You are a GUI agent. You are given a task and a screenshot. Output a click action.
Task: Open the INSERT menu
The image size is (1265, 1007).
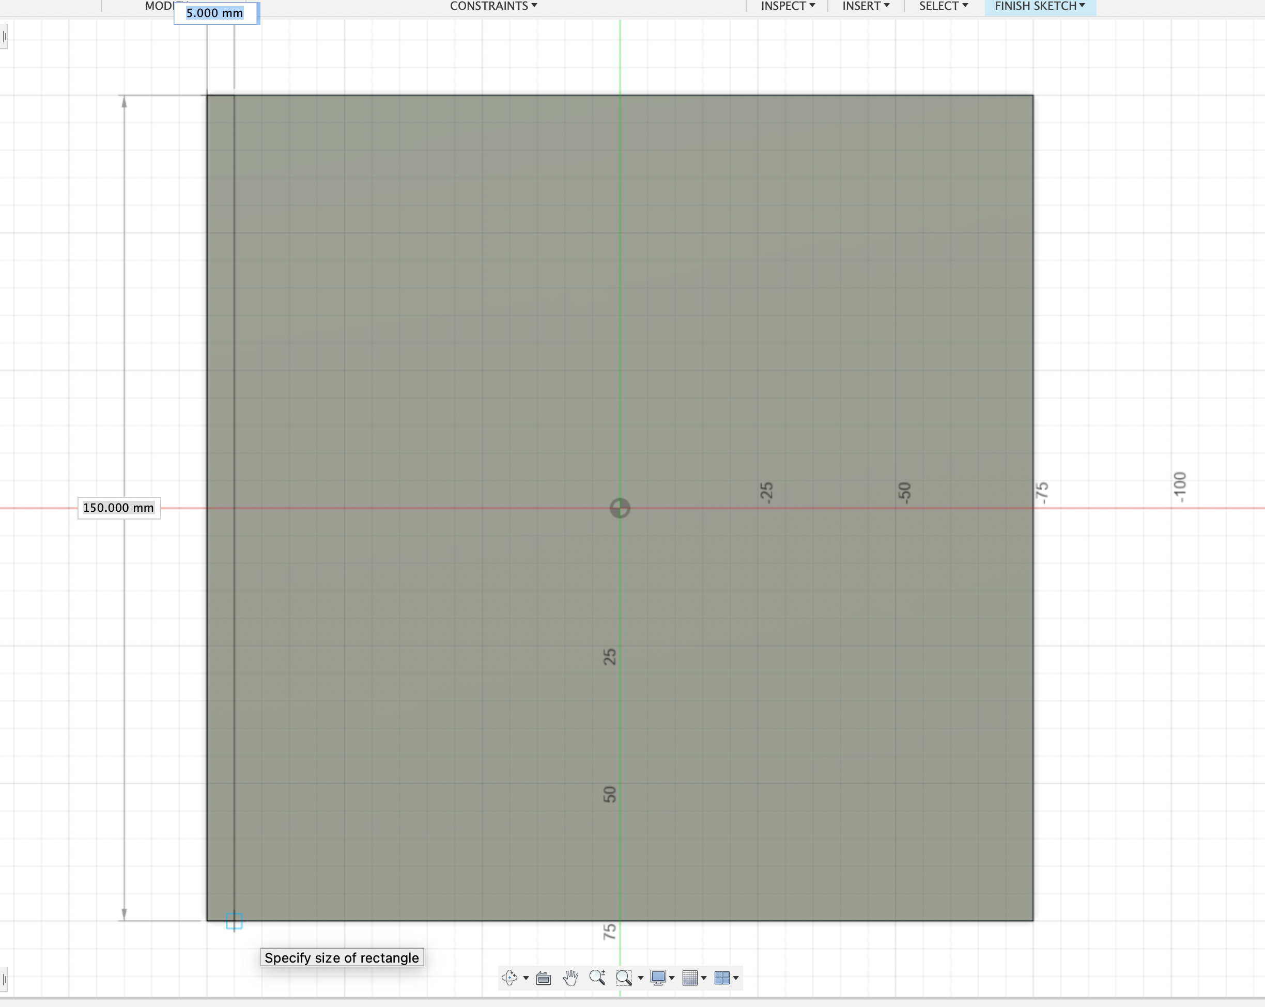863,6
